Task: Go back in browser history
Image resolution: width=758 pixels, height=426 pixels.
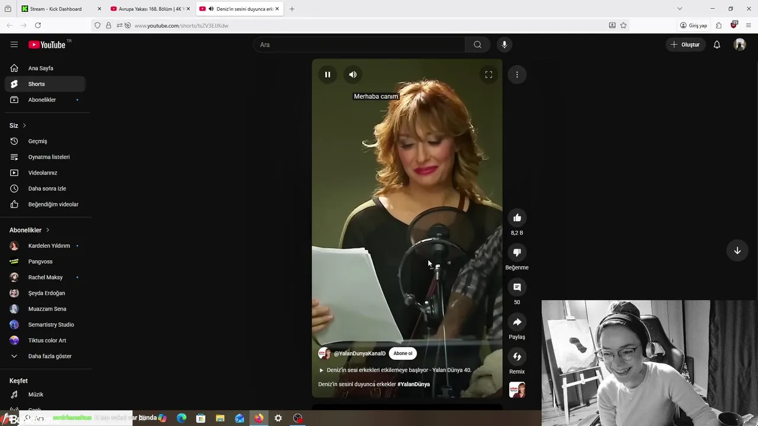Action: [9, 25]
